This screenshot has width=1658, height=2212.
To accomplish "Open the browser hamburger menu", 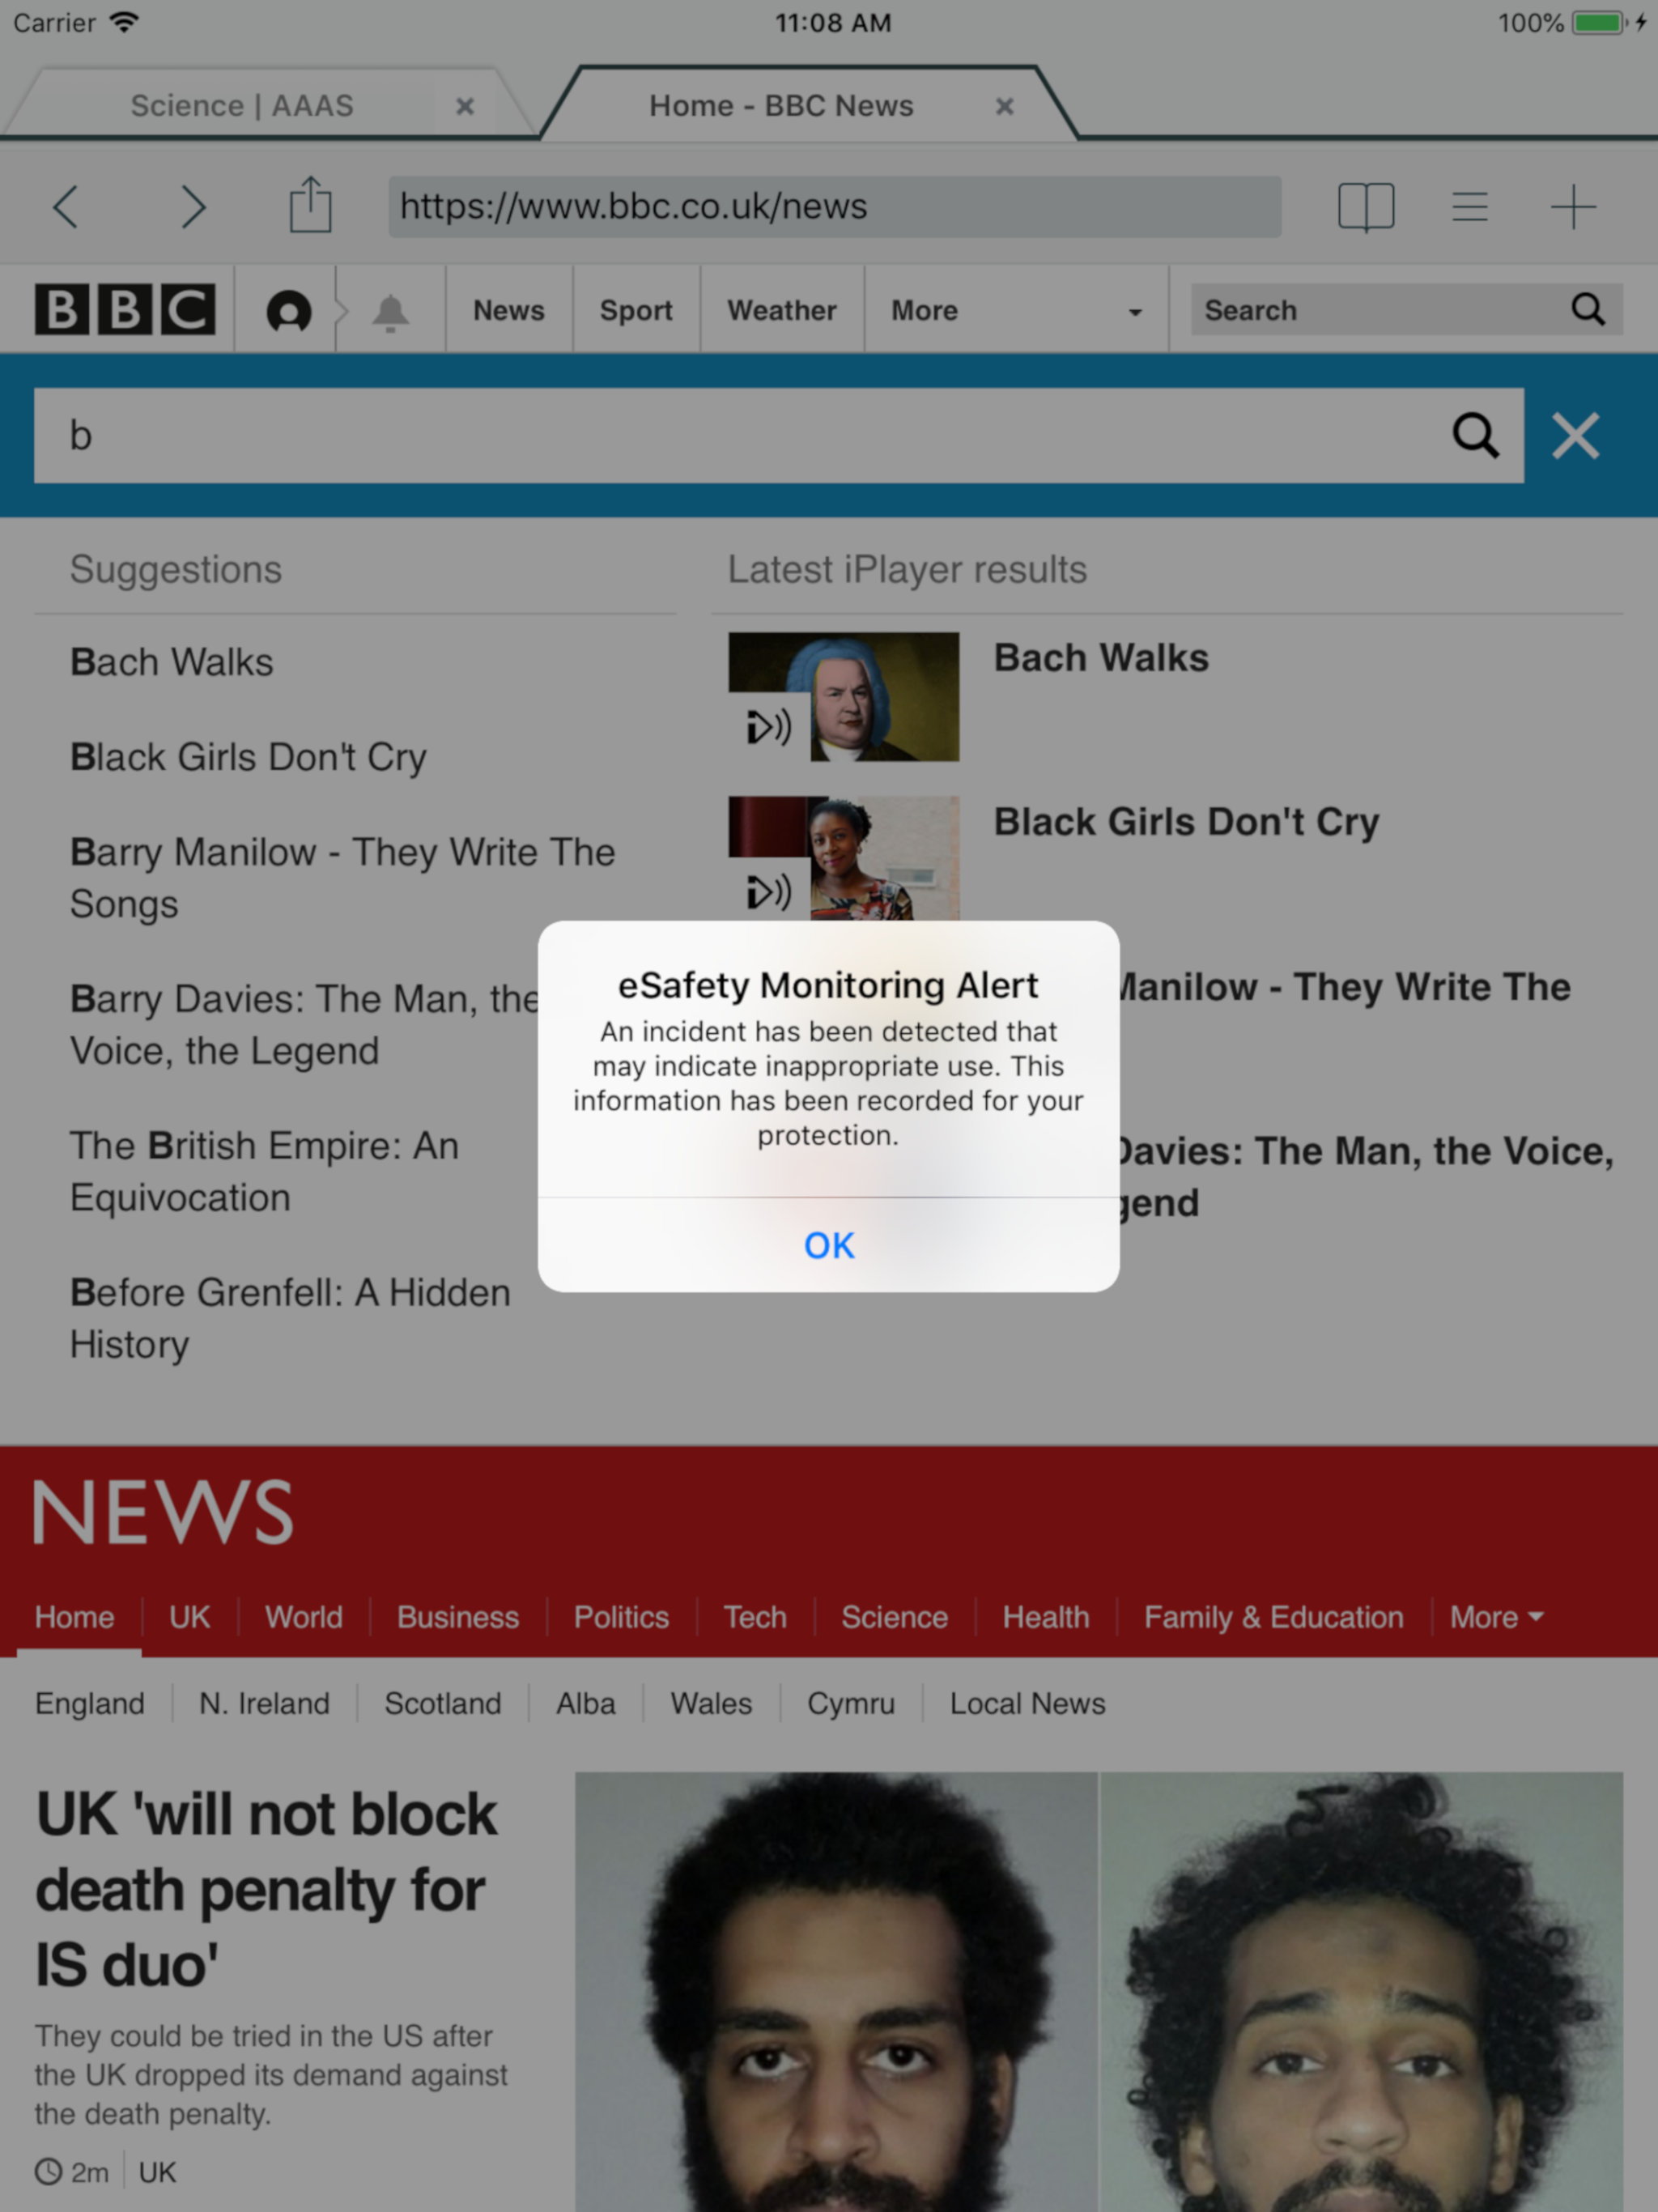I will click(1470, 207).
